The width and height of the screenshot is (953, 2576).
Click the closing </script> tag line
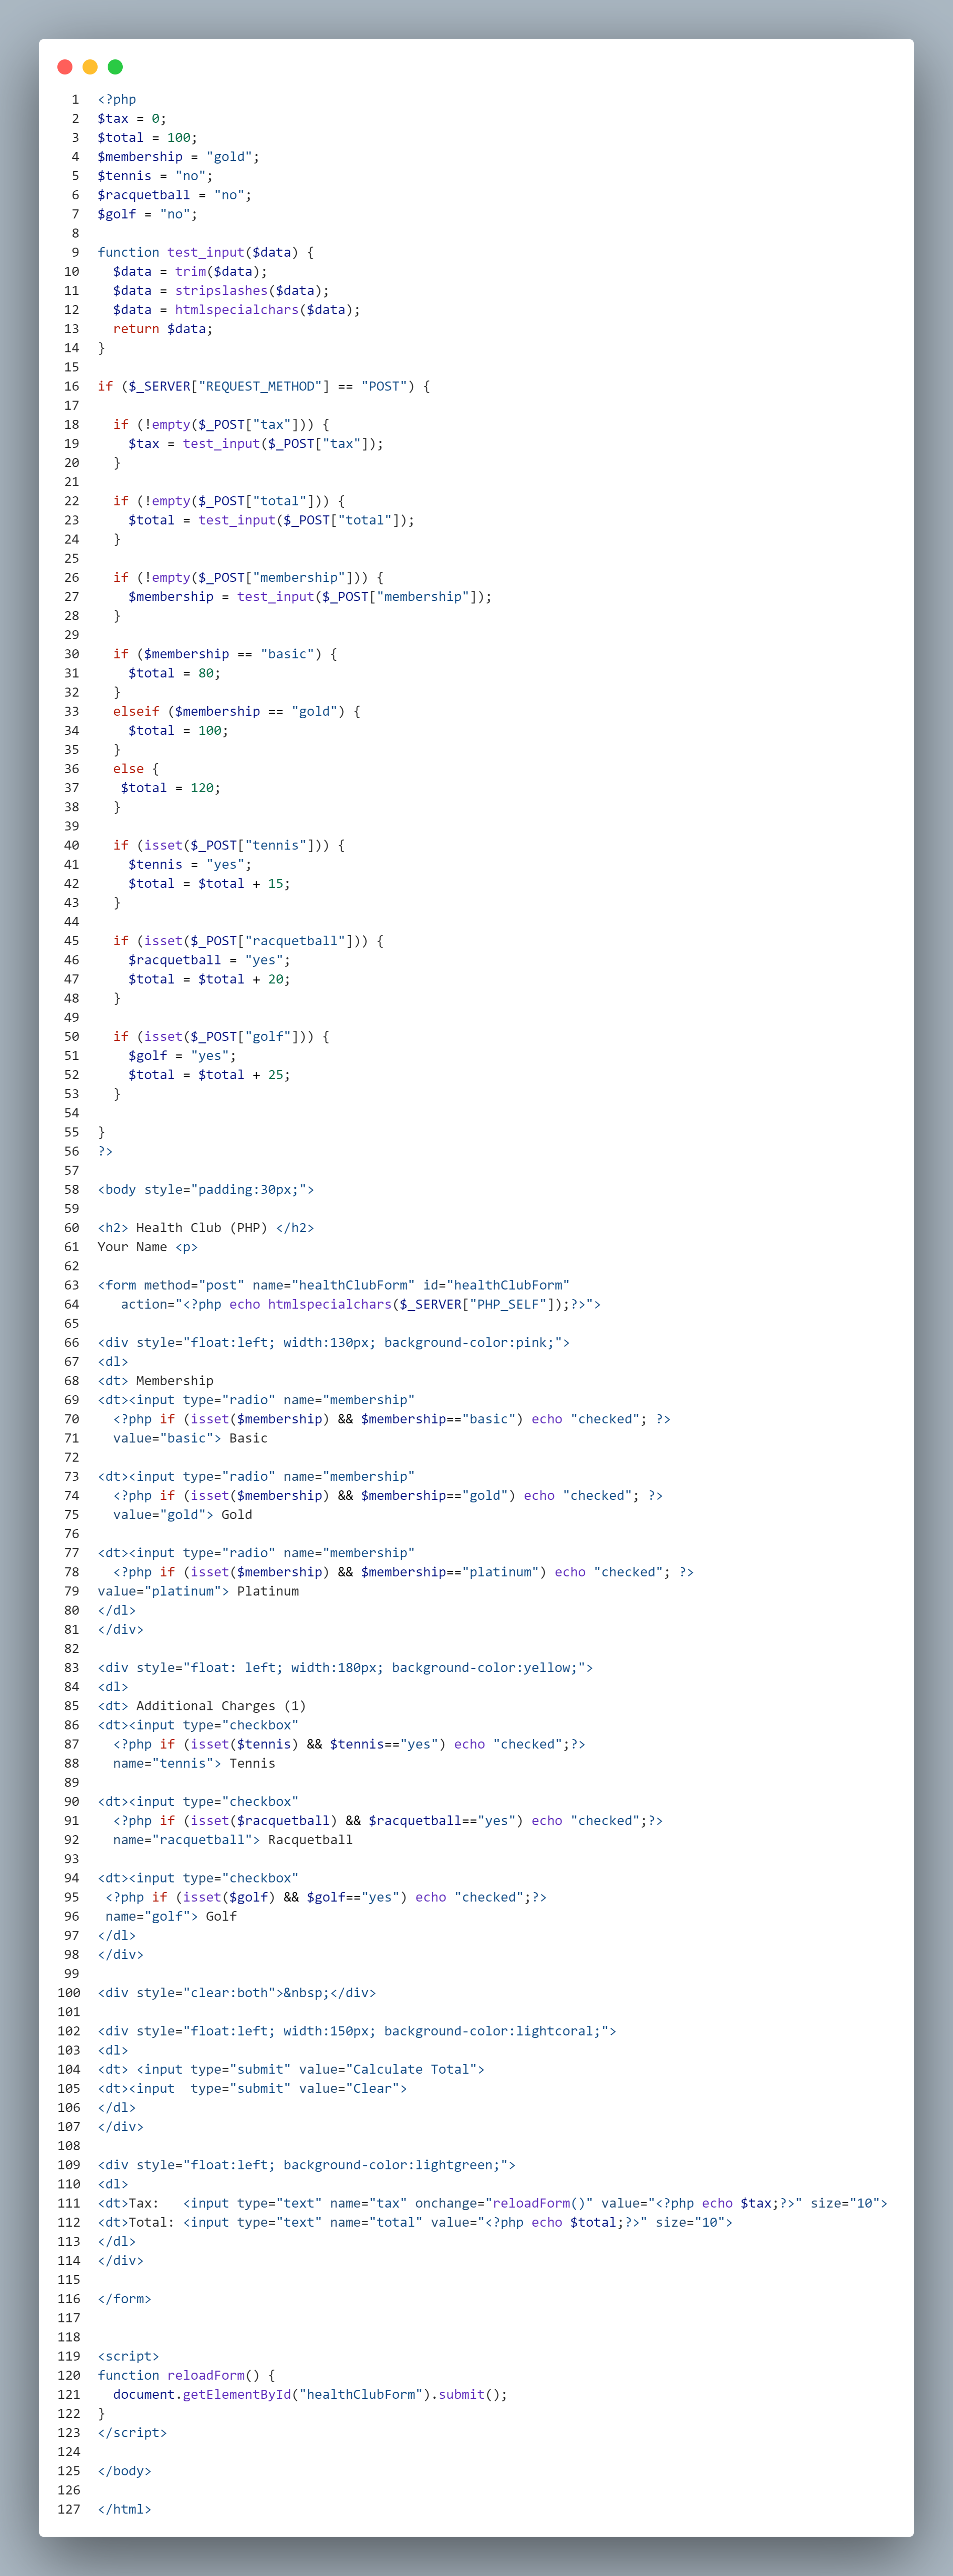tap(132, 2432)
